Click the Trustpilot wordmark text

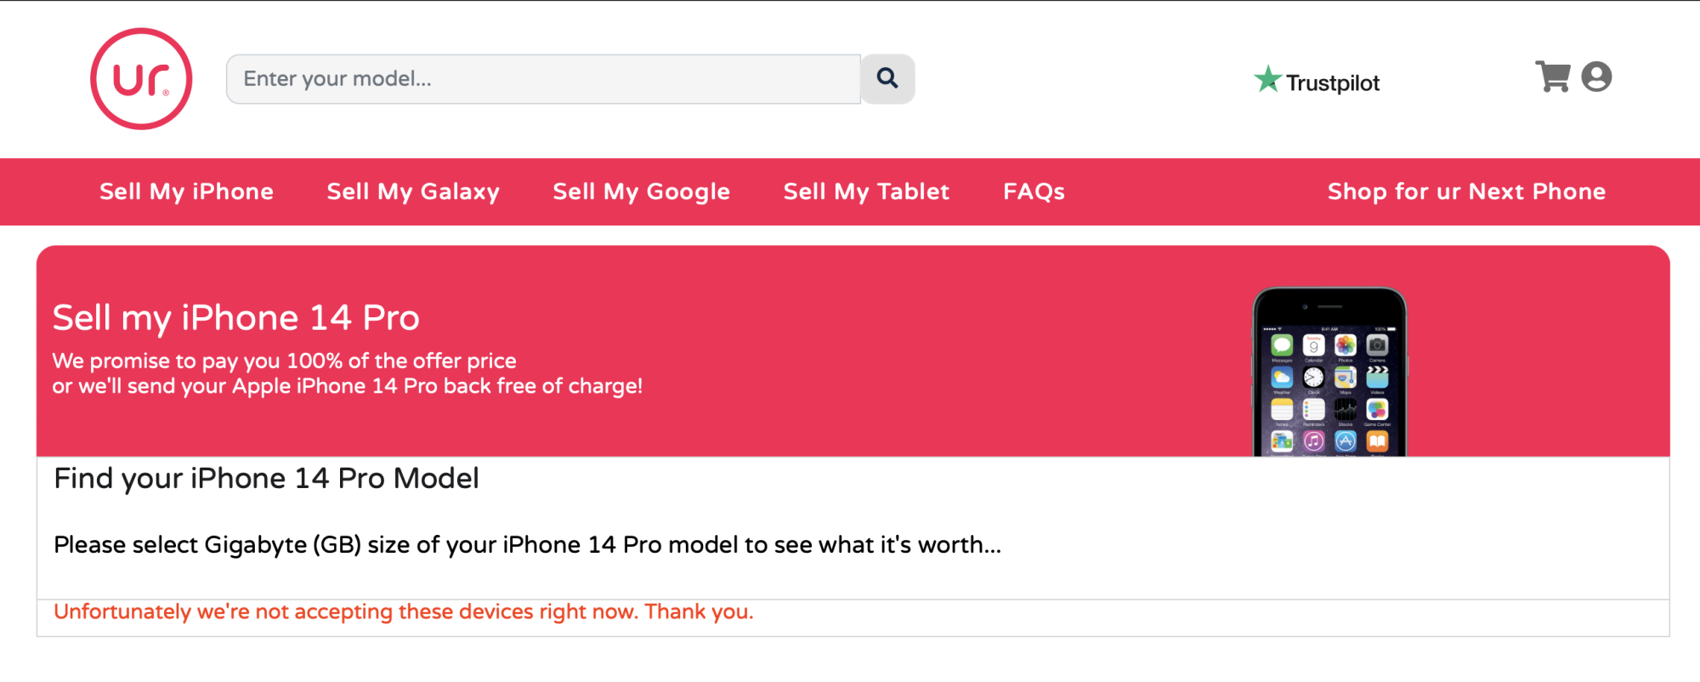point(1332,82)
